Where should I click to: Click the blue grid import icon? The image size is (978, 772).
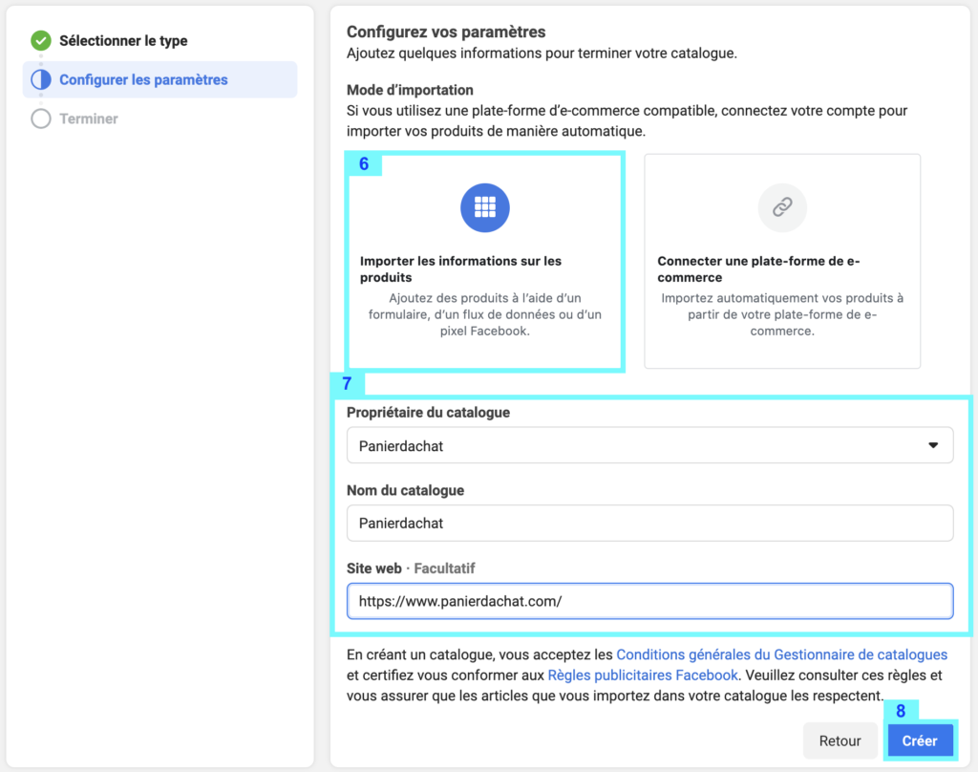click(484, 207)
